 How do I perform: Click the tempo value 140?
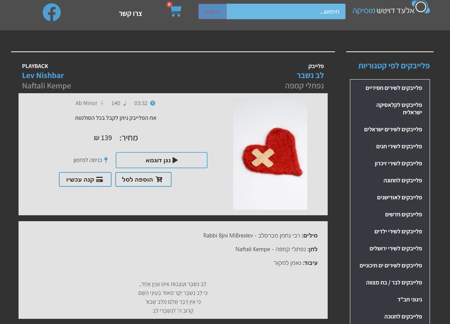(116, 103)
